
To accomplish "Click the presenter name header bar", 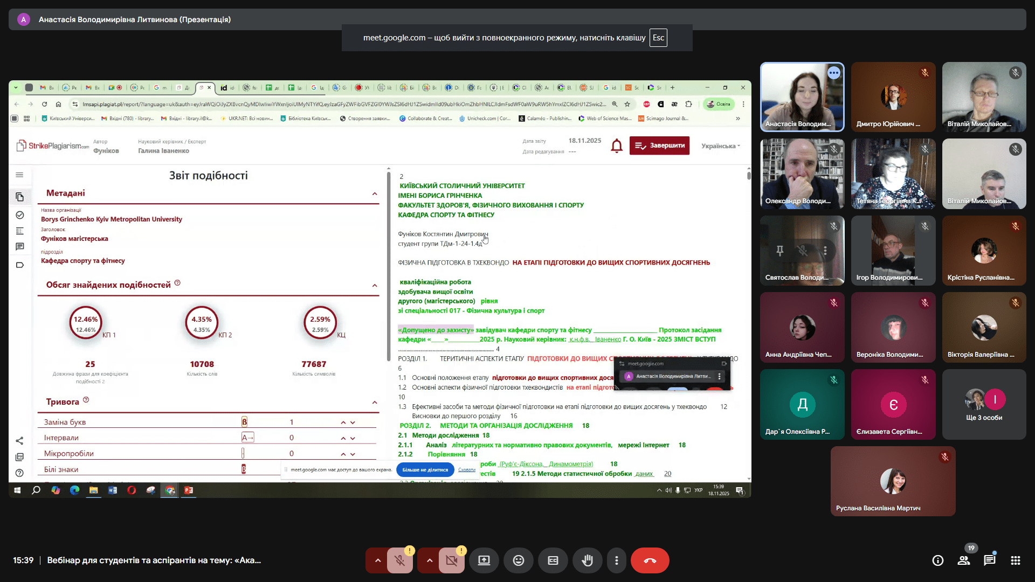I will coord(135,19).
